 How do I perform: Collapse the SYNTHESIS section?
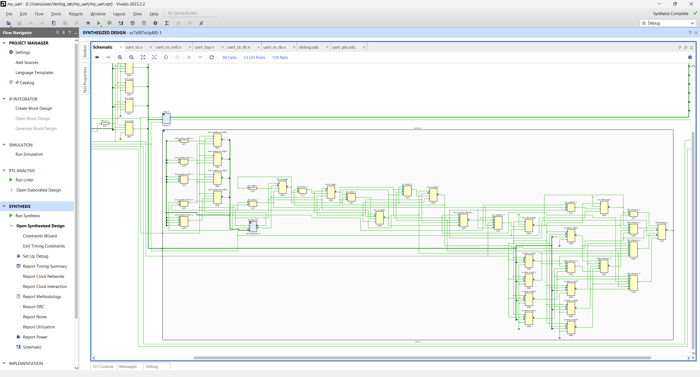click(x=4, y=206)
